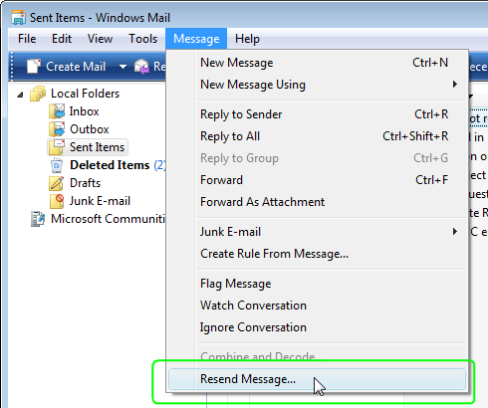Select Create Rule From Message

point(317,254)
